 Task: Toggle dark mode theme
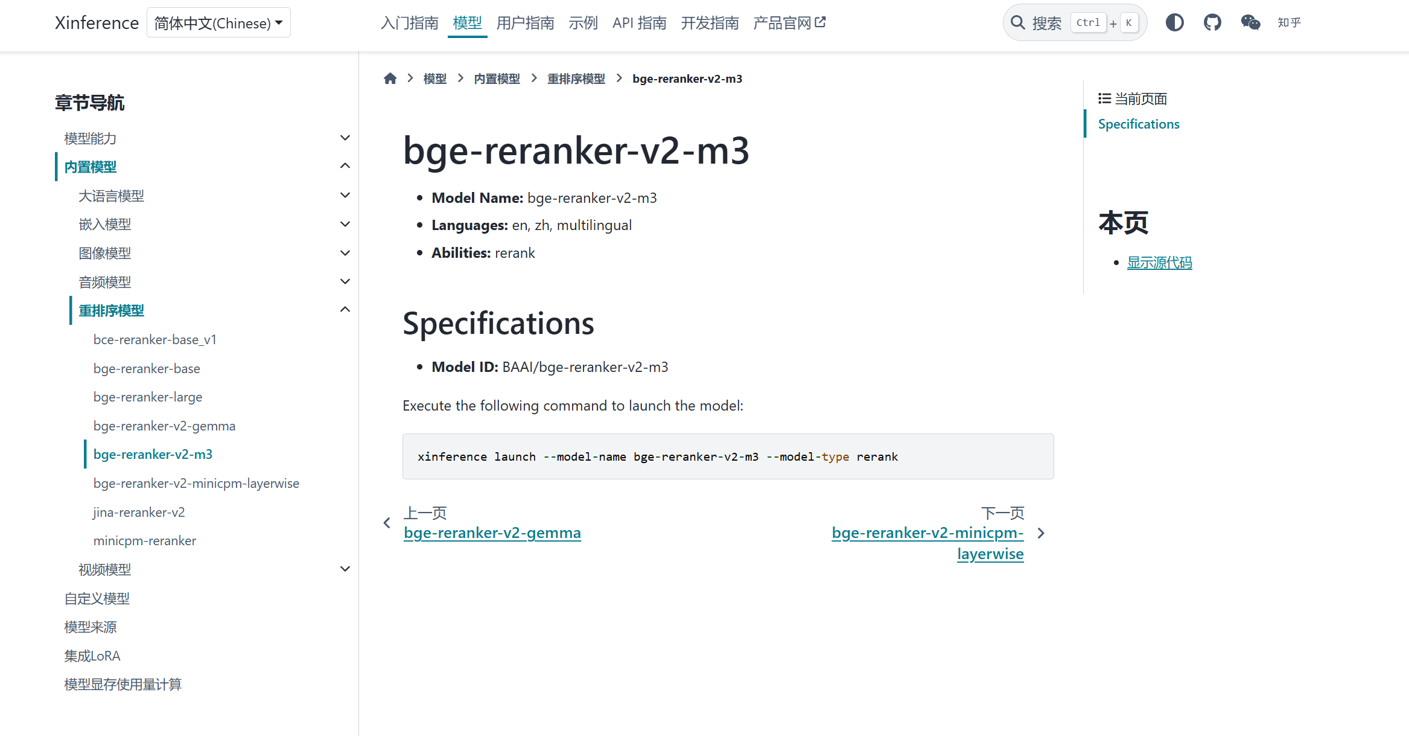point(1175,22)
